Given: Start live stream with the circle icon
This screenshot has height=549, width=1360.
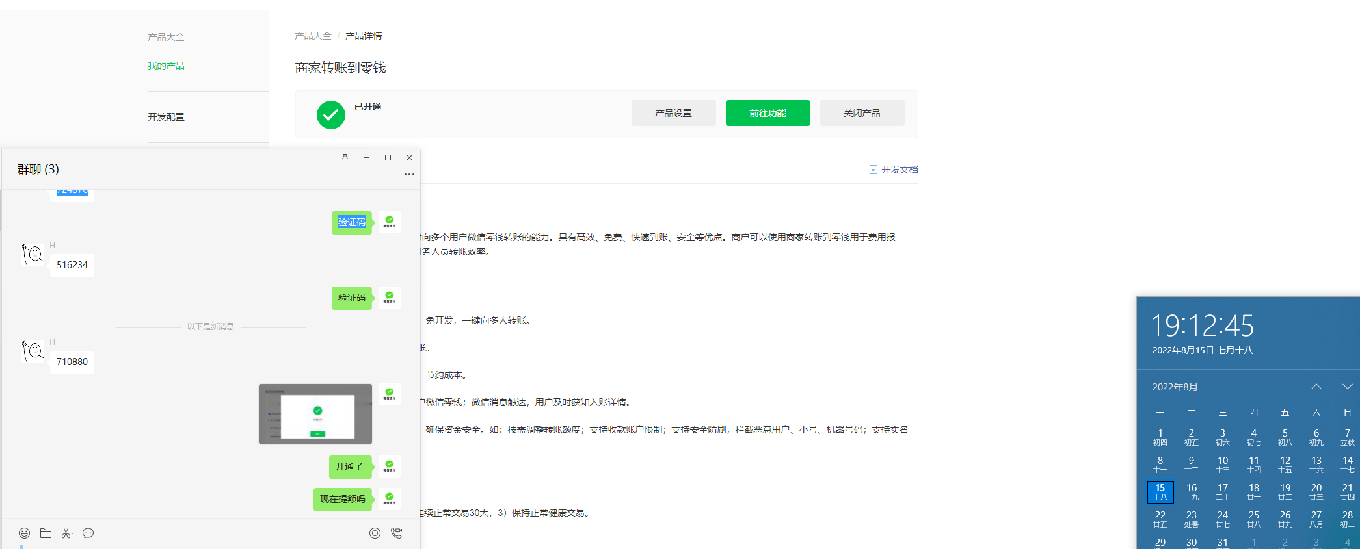Looking at the screenshot, I should click(x=375, y=533).
